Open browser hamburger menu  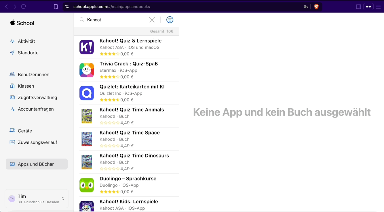pos(378,7)
